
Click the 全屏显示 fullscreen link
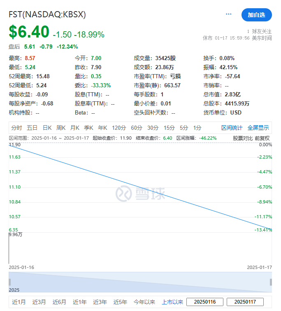(x=258, y=128)
